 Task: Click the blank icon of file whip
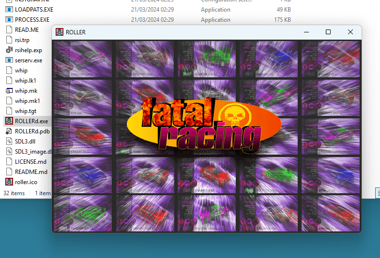click(9, 71)
